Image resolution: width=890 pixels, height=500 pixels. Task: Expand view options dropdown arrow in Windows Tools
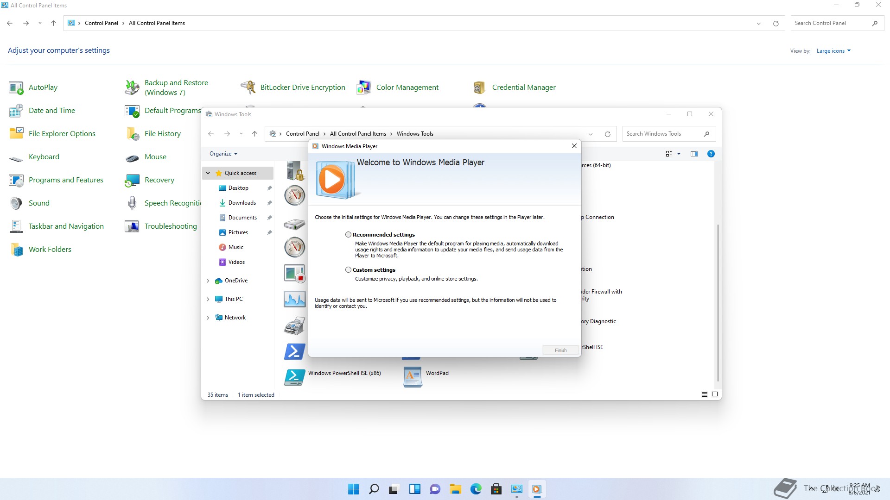(x=679, y=154)
